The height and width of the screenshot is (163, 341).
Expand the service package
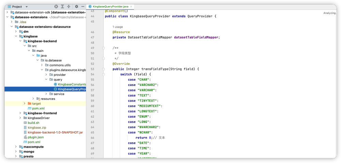tap(46, 94)
